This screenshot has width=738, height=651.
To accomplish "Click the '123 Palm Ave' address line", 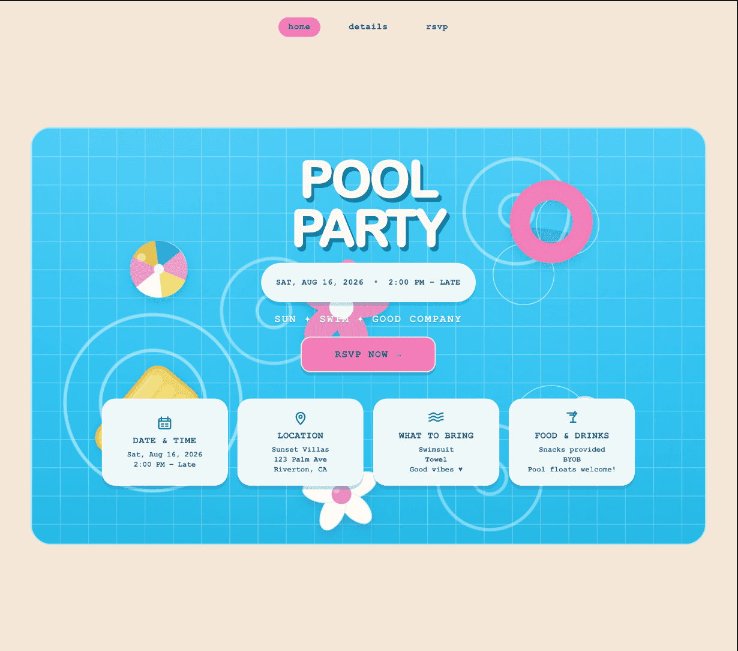I will 301,460.
